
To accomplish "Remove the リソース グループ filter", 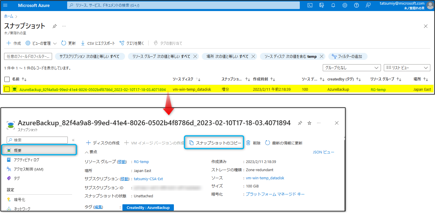I will (195, 56).
